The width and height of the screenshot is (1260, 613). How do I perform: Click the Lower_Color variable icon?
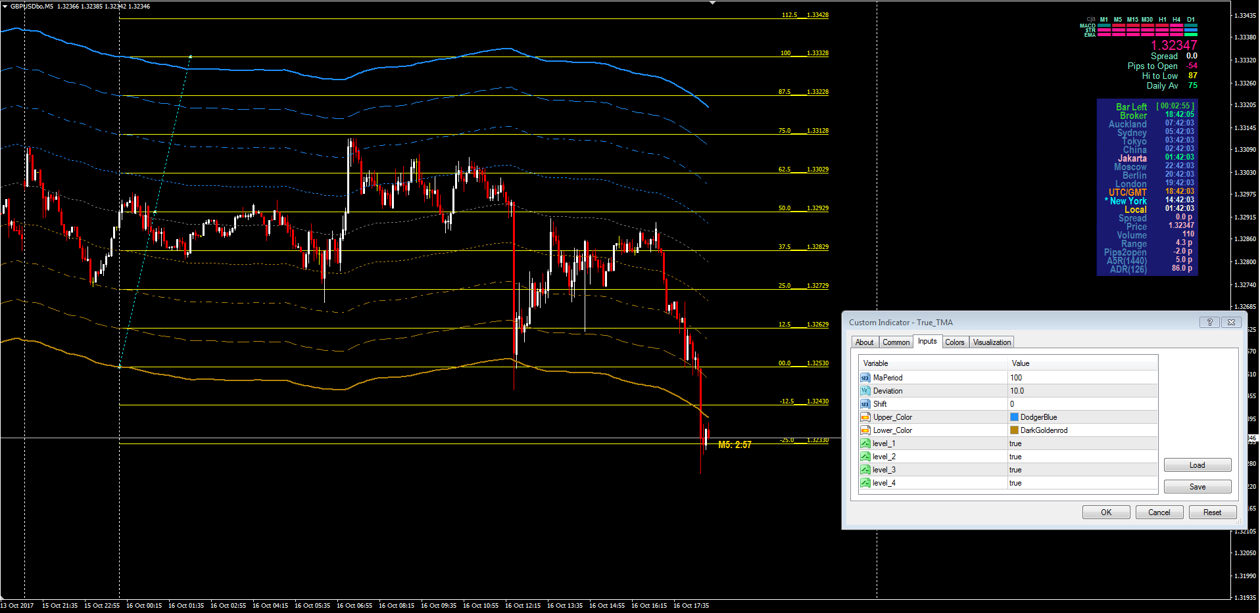pos(865,430)
